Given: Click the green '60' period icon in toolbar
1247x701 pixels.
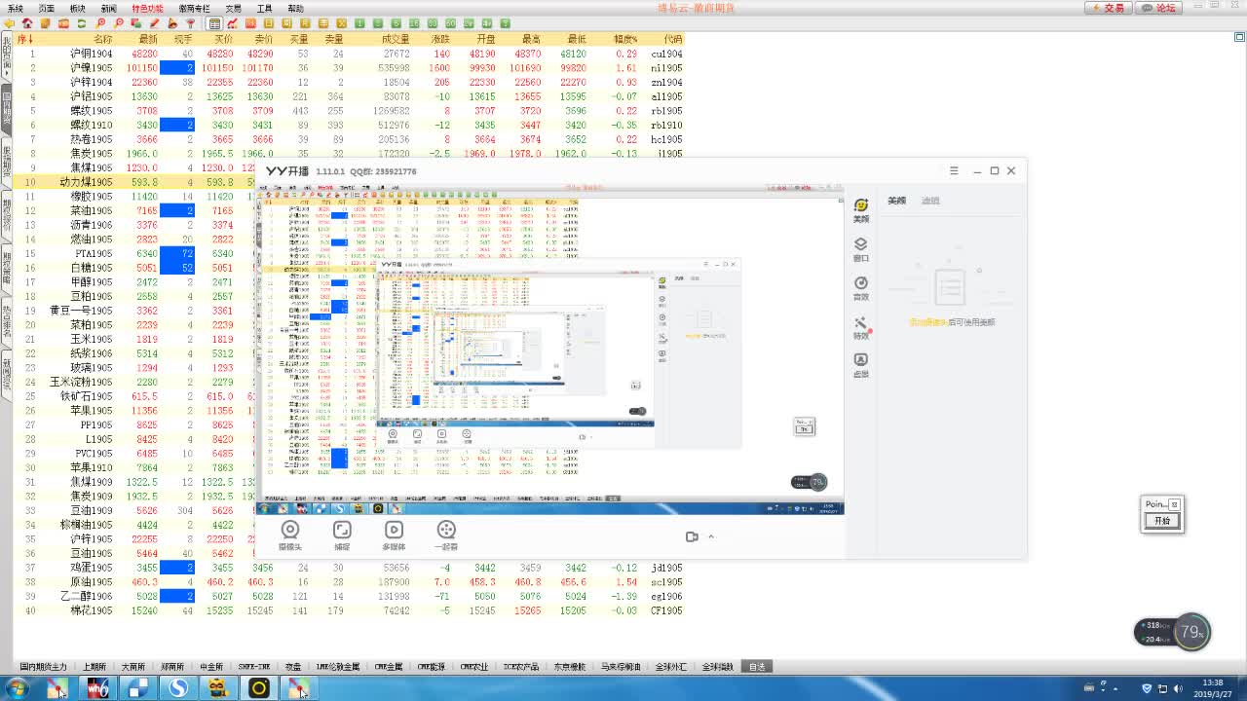Looking at the screenshot, I should [451, 23].
